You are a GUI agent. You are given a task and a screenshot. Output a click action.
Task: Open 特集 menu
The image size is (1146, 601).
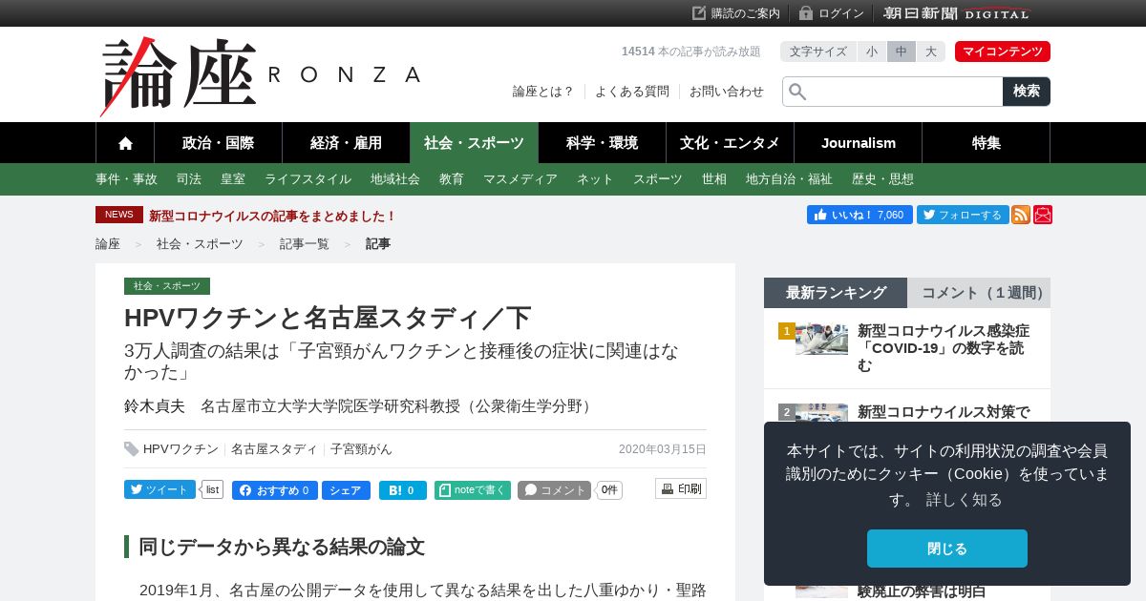pyautogui.click(x=987, y=143)
